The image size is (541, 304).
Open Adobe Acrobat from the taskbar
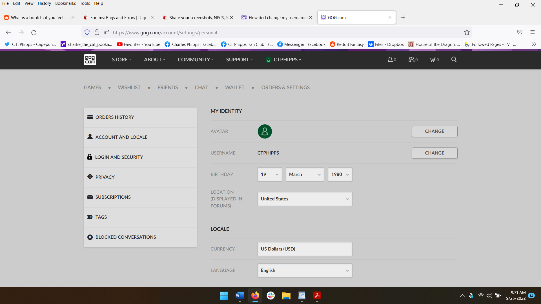[317, 296]
